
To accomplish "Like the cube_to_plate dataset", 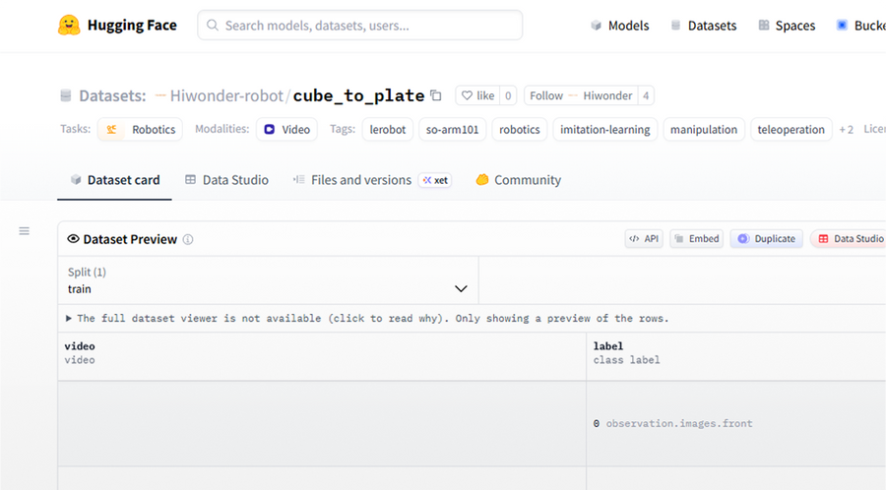I will click(x=478, y=95).
